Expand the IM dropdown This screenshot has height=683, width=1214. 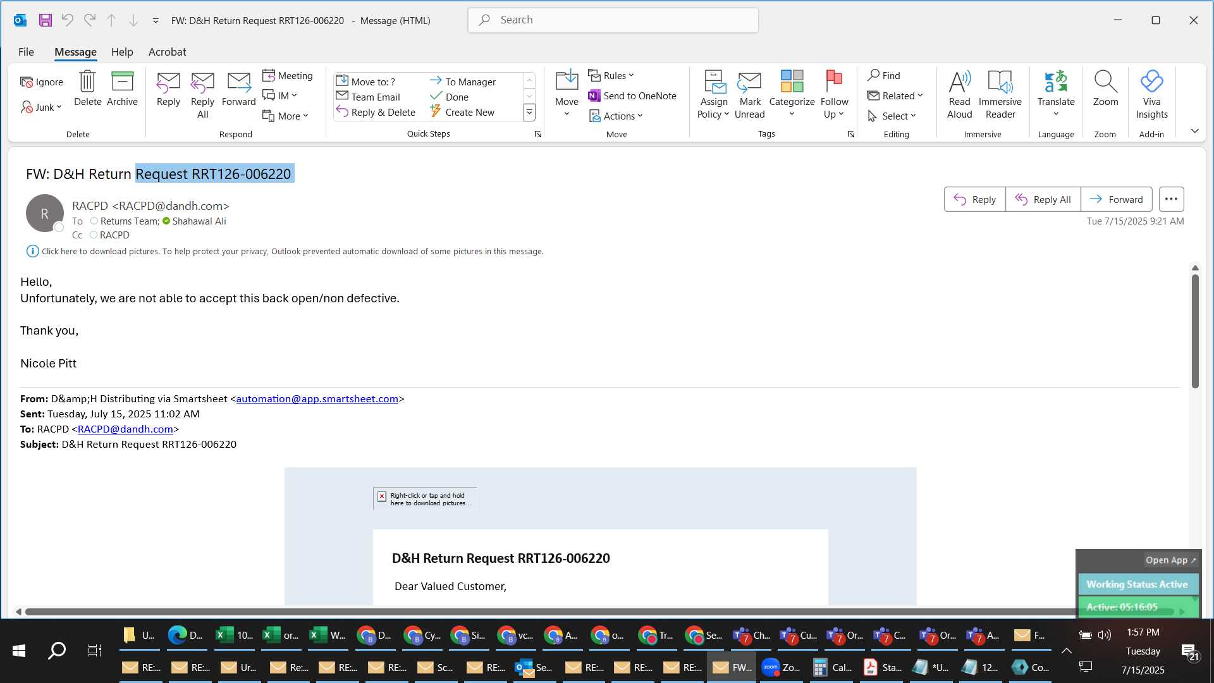click(x=280, y=95)
